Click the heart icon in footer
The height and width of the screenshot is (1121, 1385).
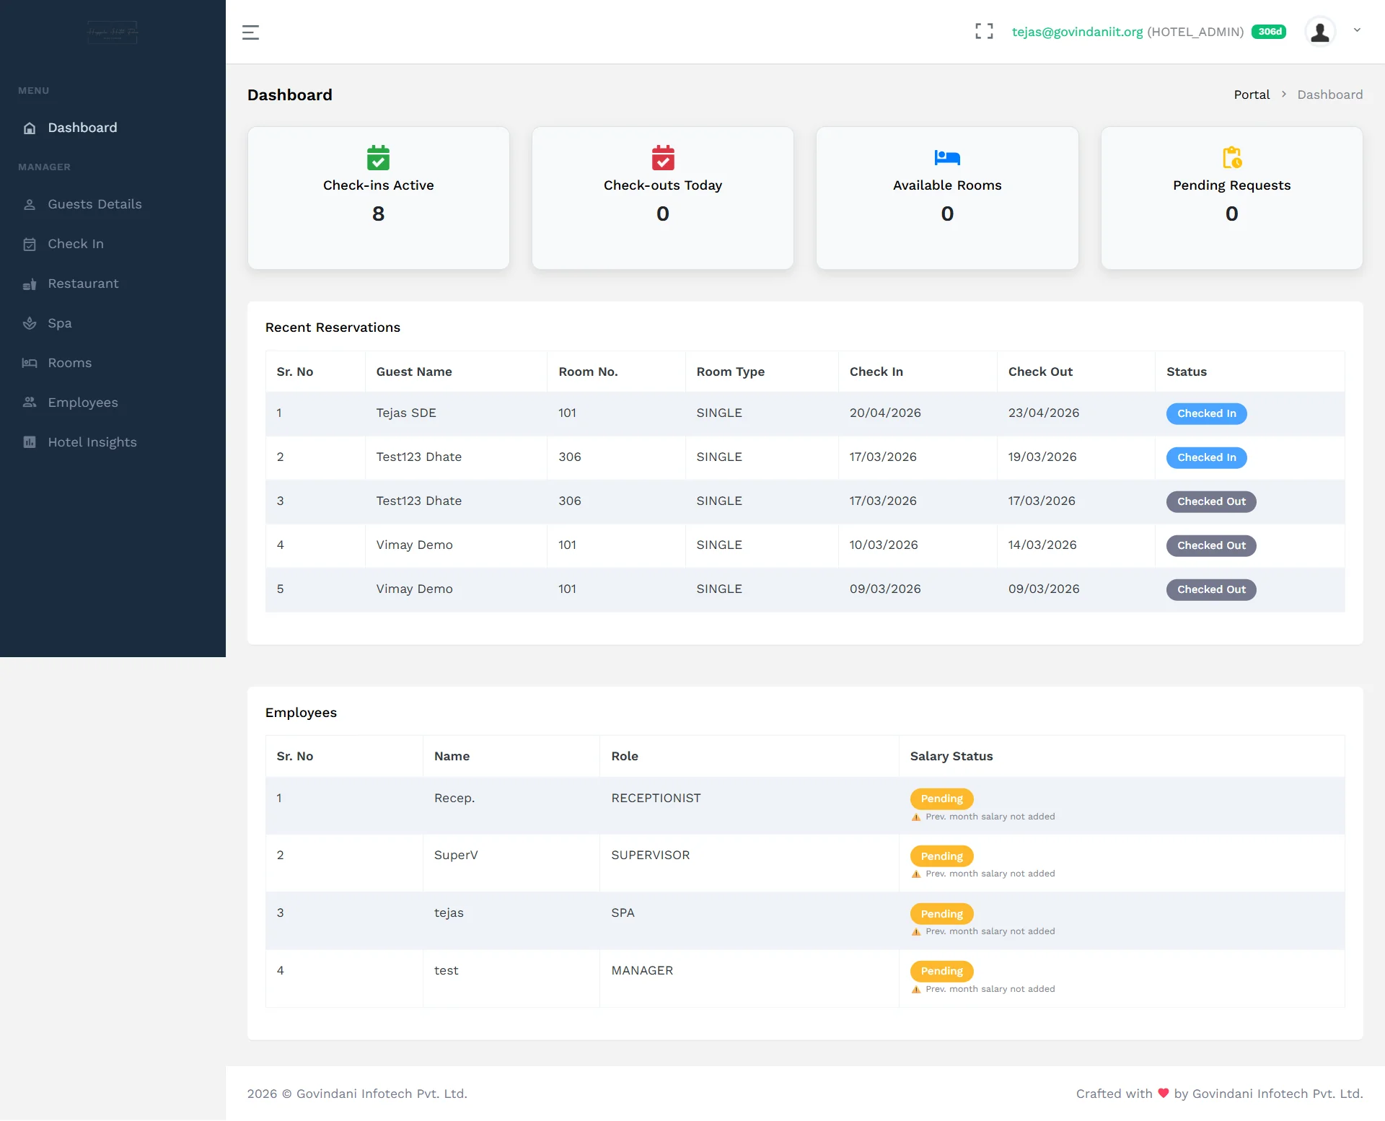coord(1164,1093)
